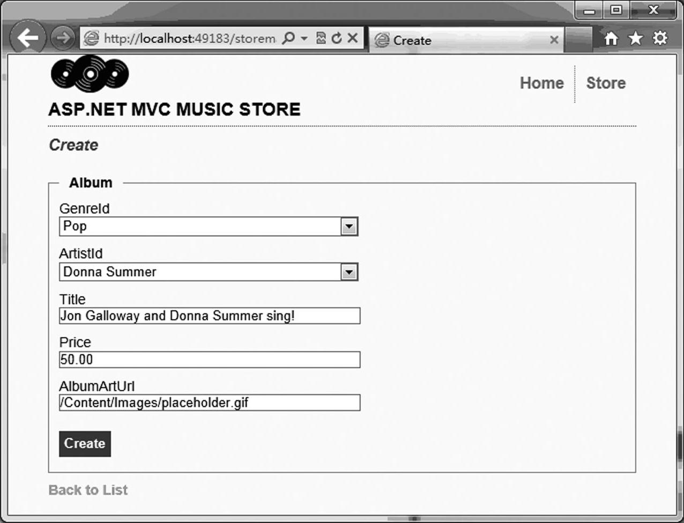Click the ASP.NET MVC MUSIC STORE title
Image resolution: width=684 pixels, height=523 pixels.
(174, 109)
